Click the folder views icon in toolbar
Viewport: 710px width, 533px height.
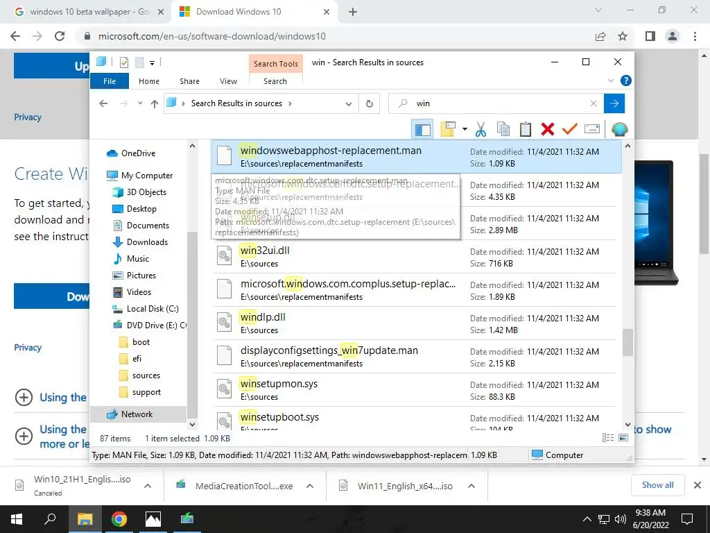[x=448, y=129]
